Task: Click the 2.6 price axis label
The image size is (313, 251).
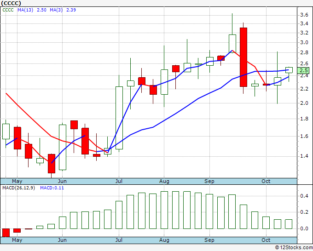Action: pos(304,64)
